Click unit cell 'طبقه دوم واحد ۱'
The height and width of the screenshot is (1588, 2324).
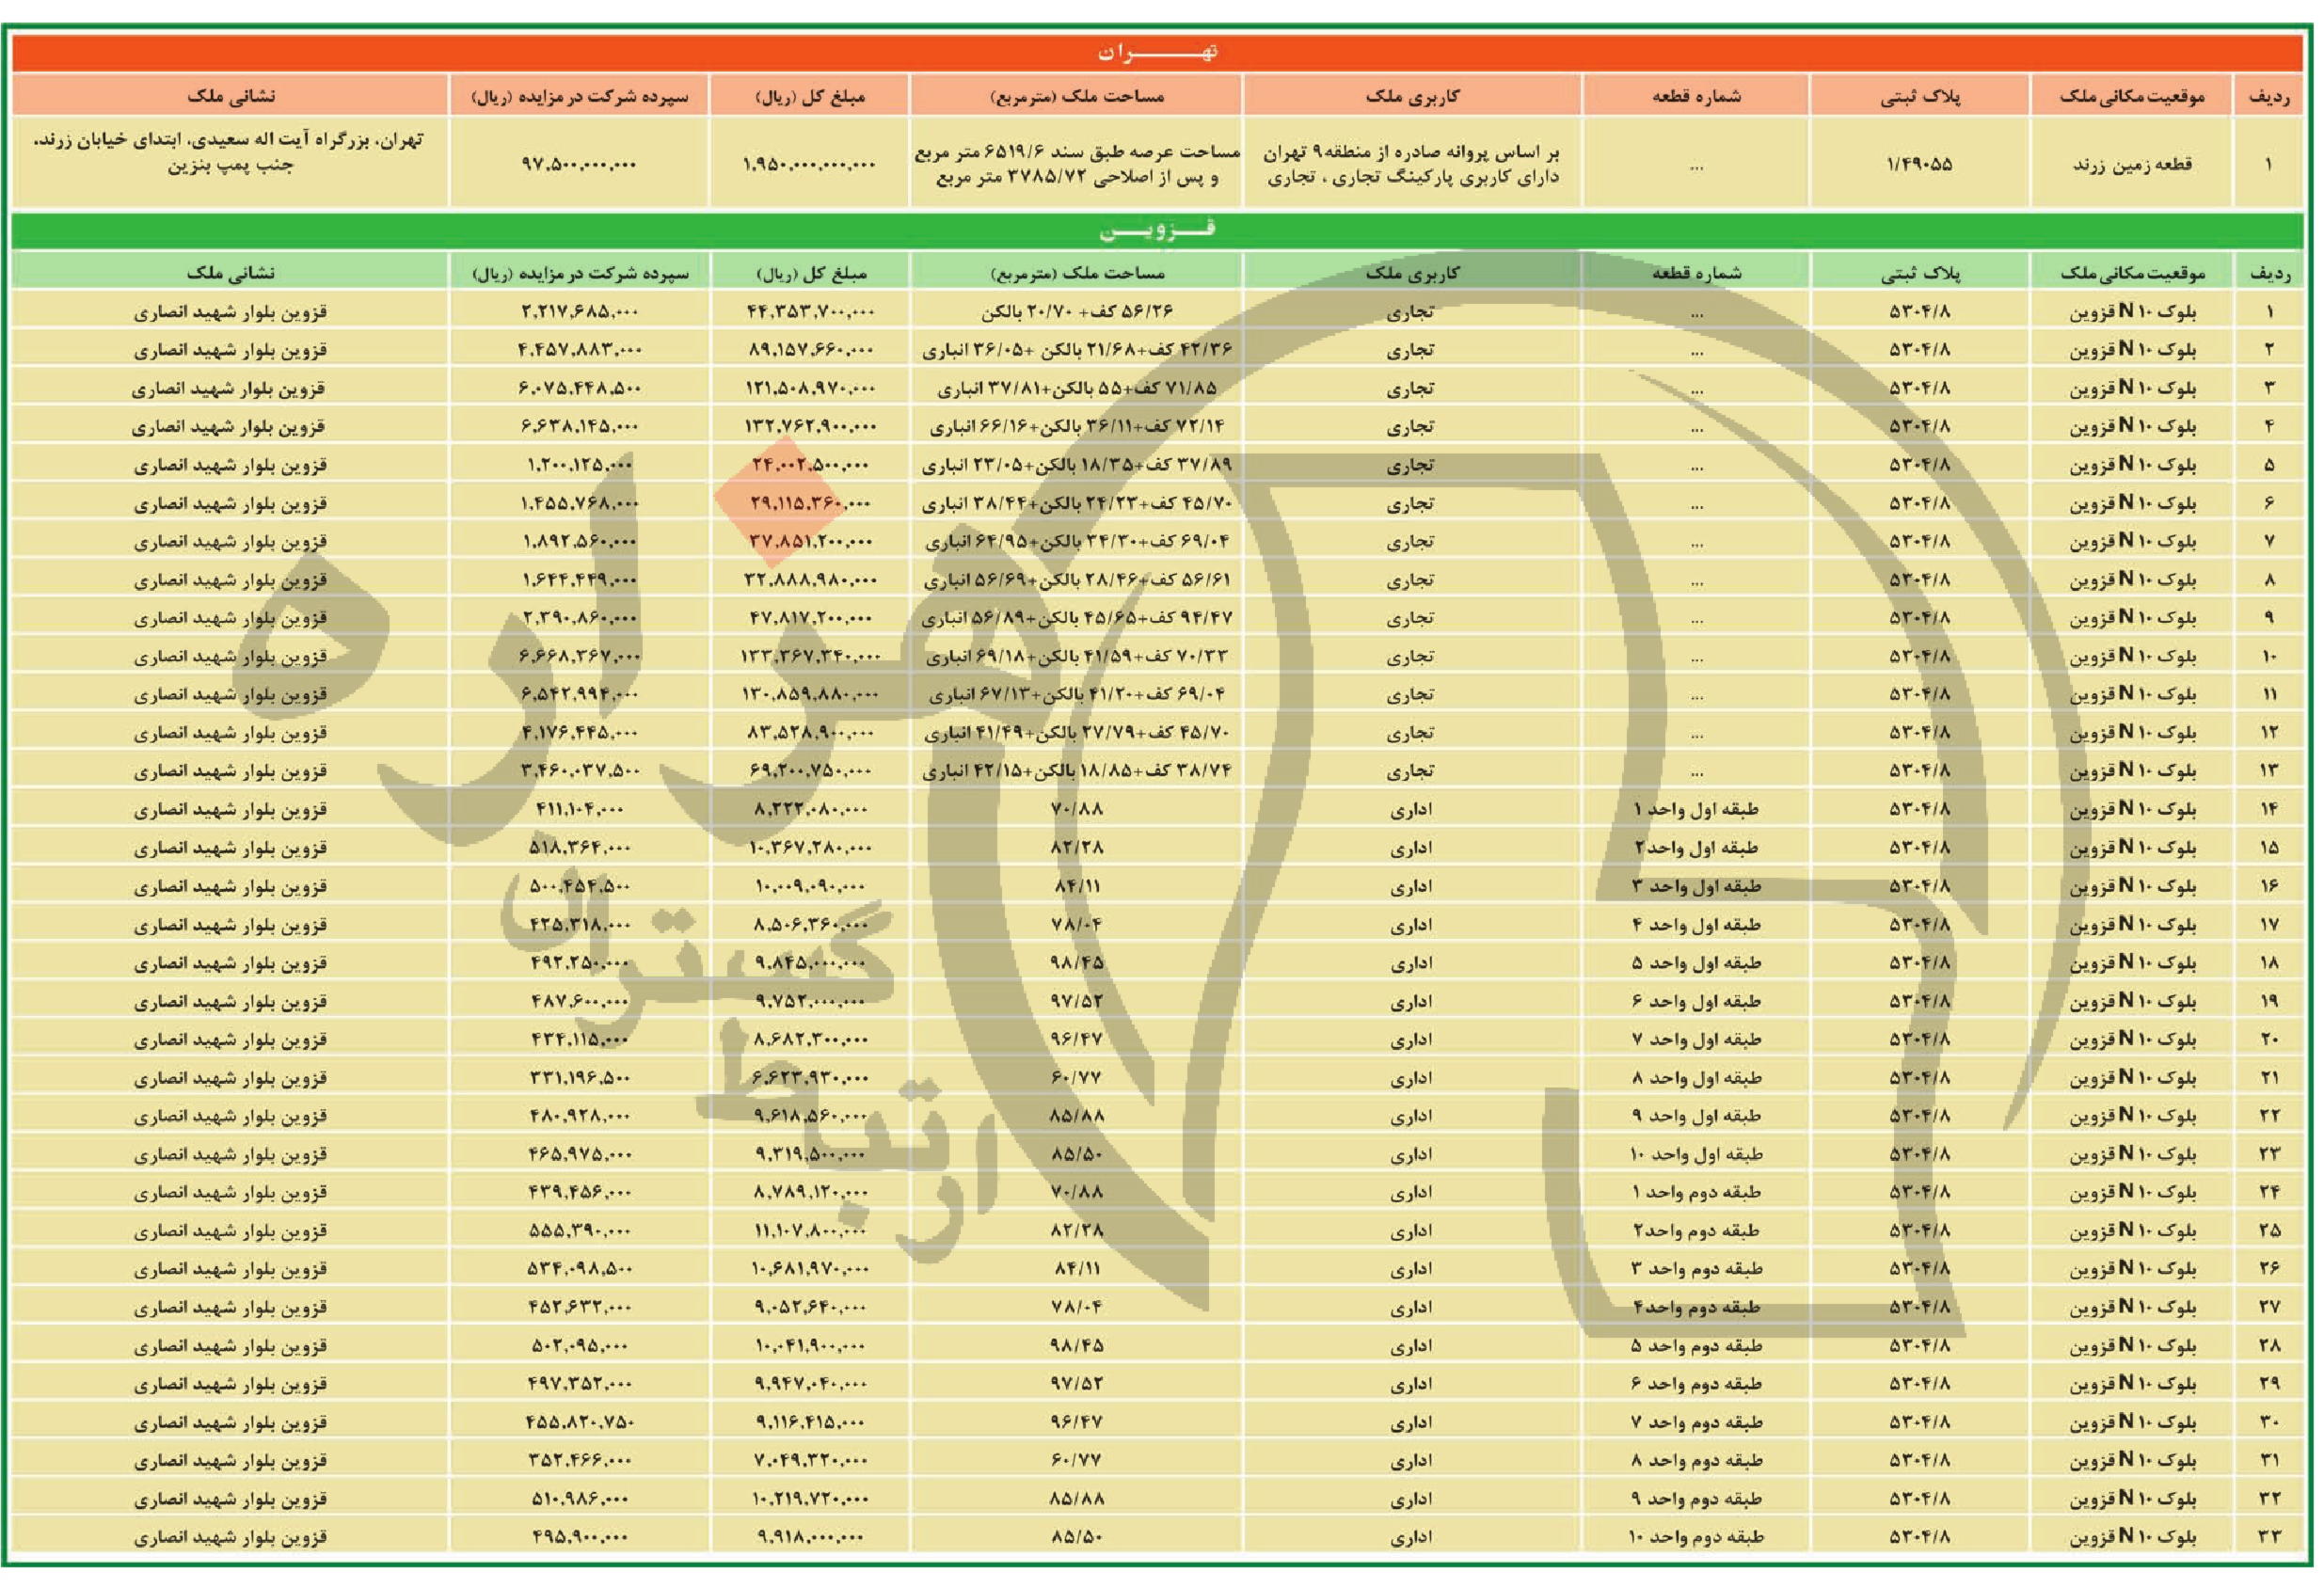[1695, 1192]
